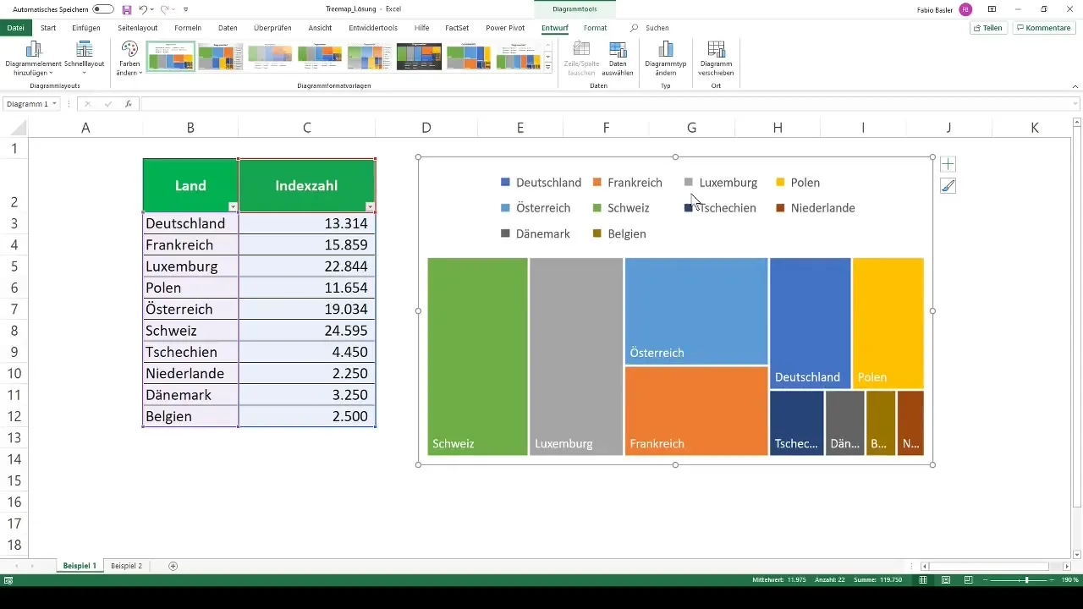Switch to the Formeln tab
1083x609 pixels.
(188, 28)
